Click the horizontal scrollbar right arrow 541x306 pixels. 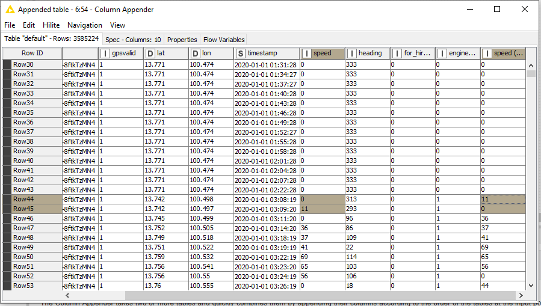(521, 295)
